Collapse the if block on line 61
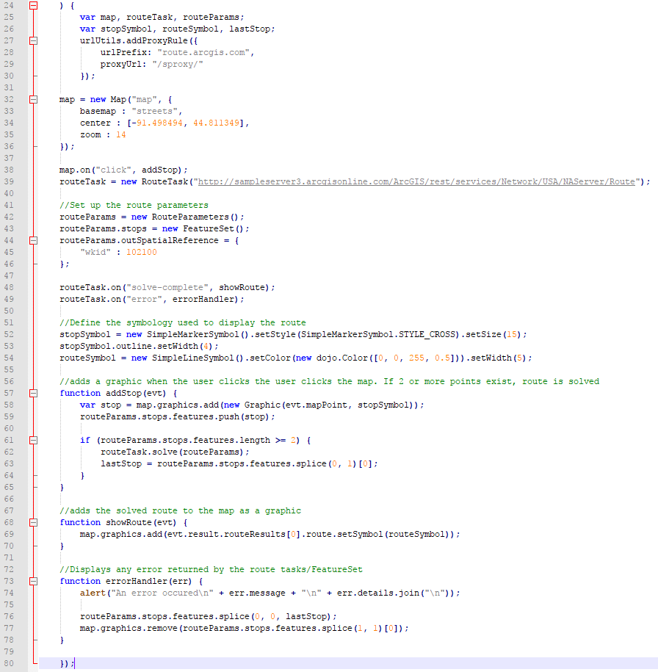The image size is (658, 672). pyautogui.click(x=34, y=440)
